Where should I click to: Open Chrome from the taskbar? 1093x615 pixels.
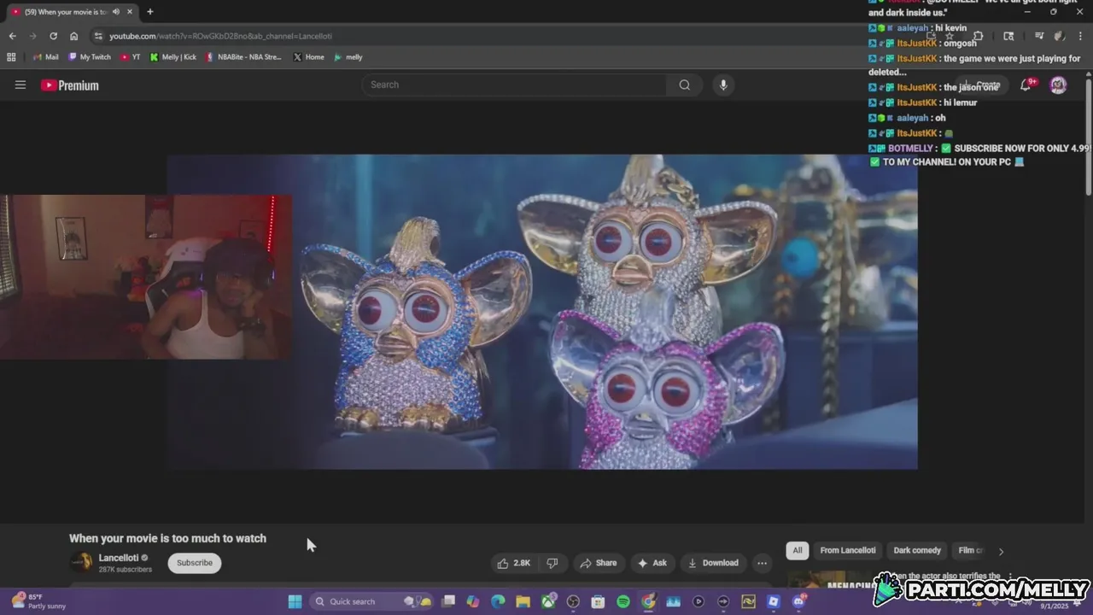click(x=648, y=601)
